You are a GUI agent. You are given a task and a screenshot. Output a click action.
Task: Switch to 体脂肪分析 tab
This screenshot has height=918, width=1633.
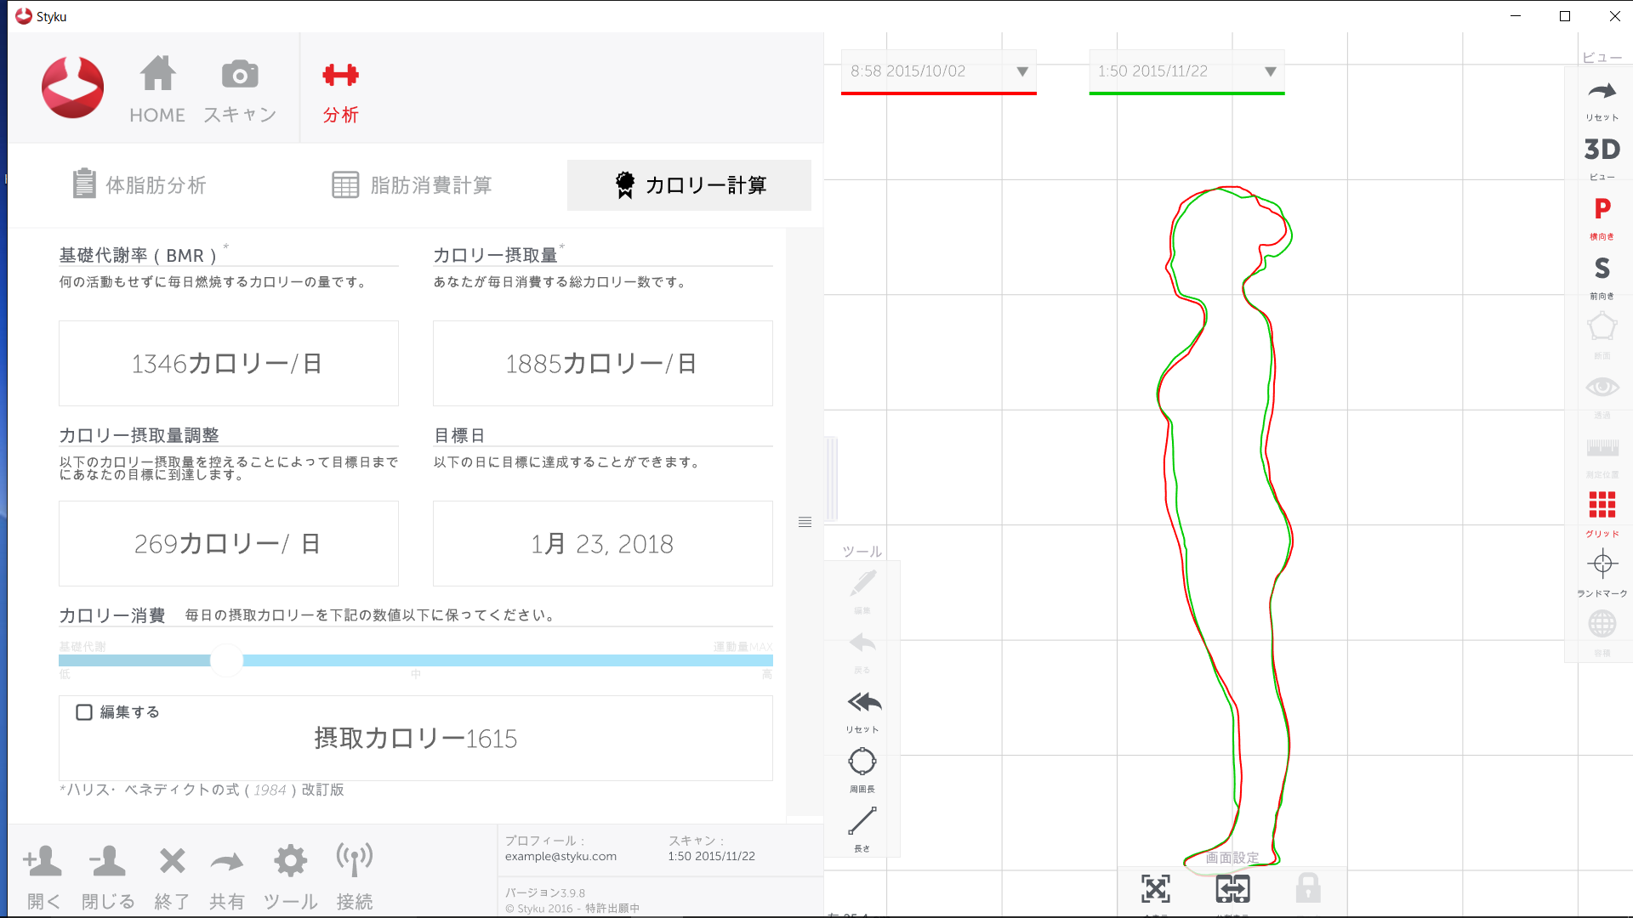tap(139, 184)
